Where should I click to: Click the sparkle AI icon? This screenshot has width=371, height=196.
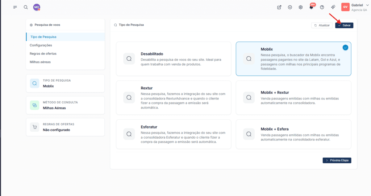[x=333, y=7]
